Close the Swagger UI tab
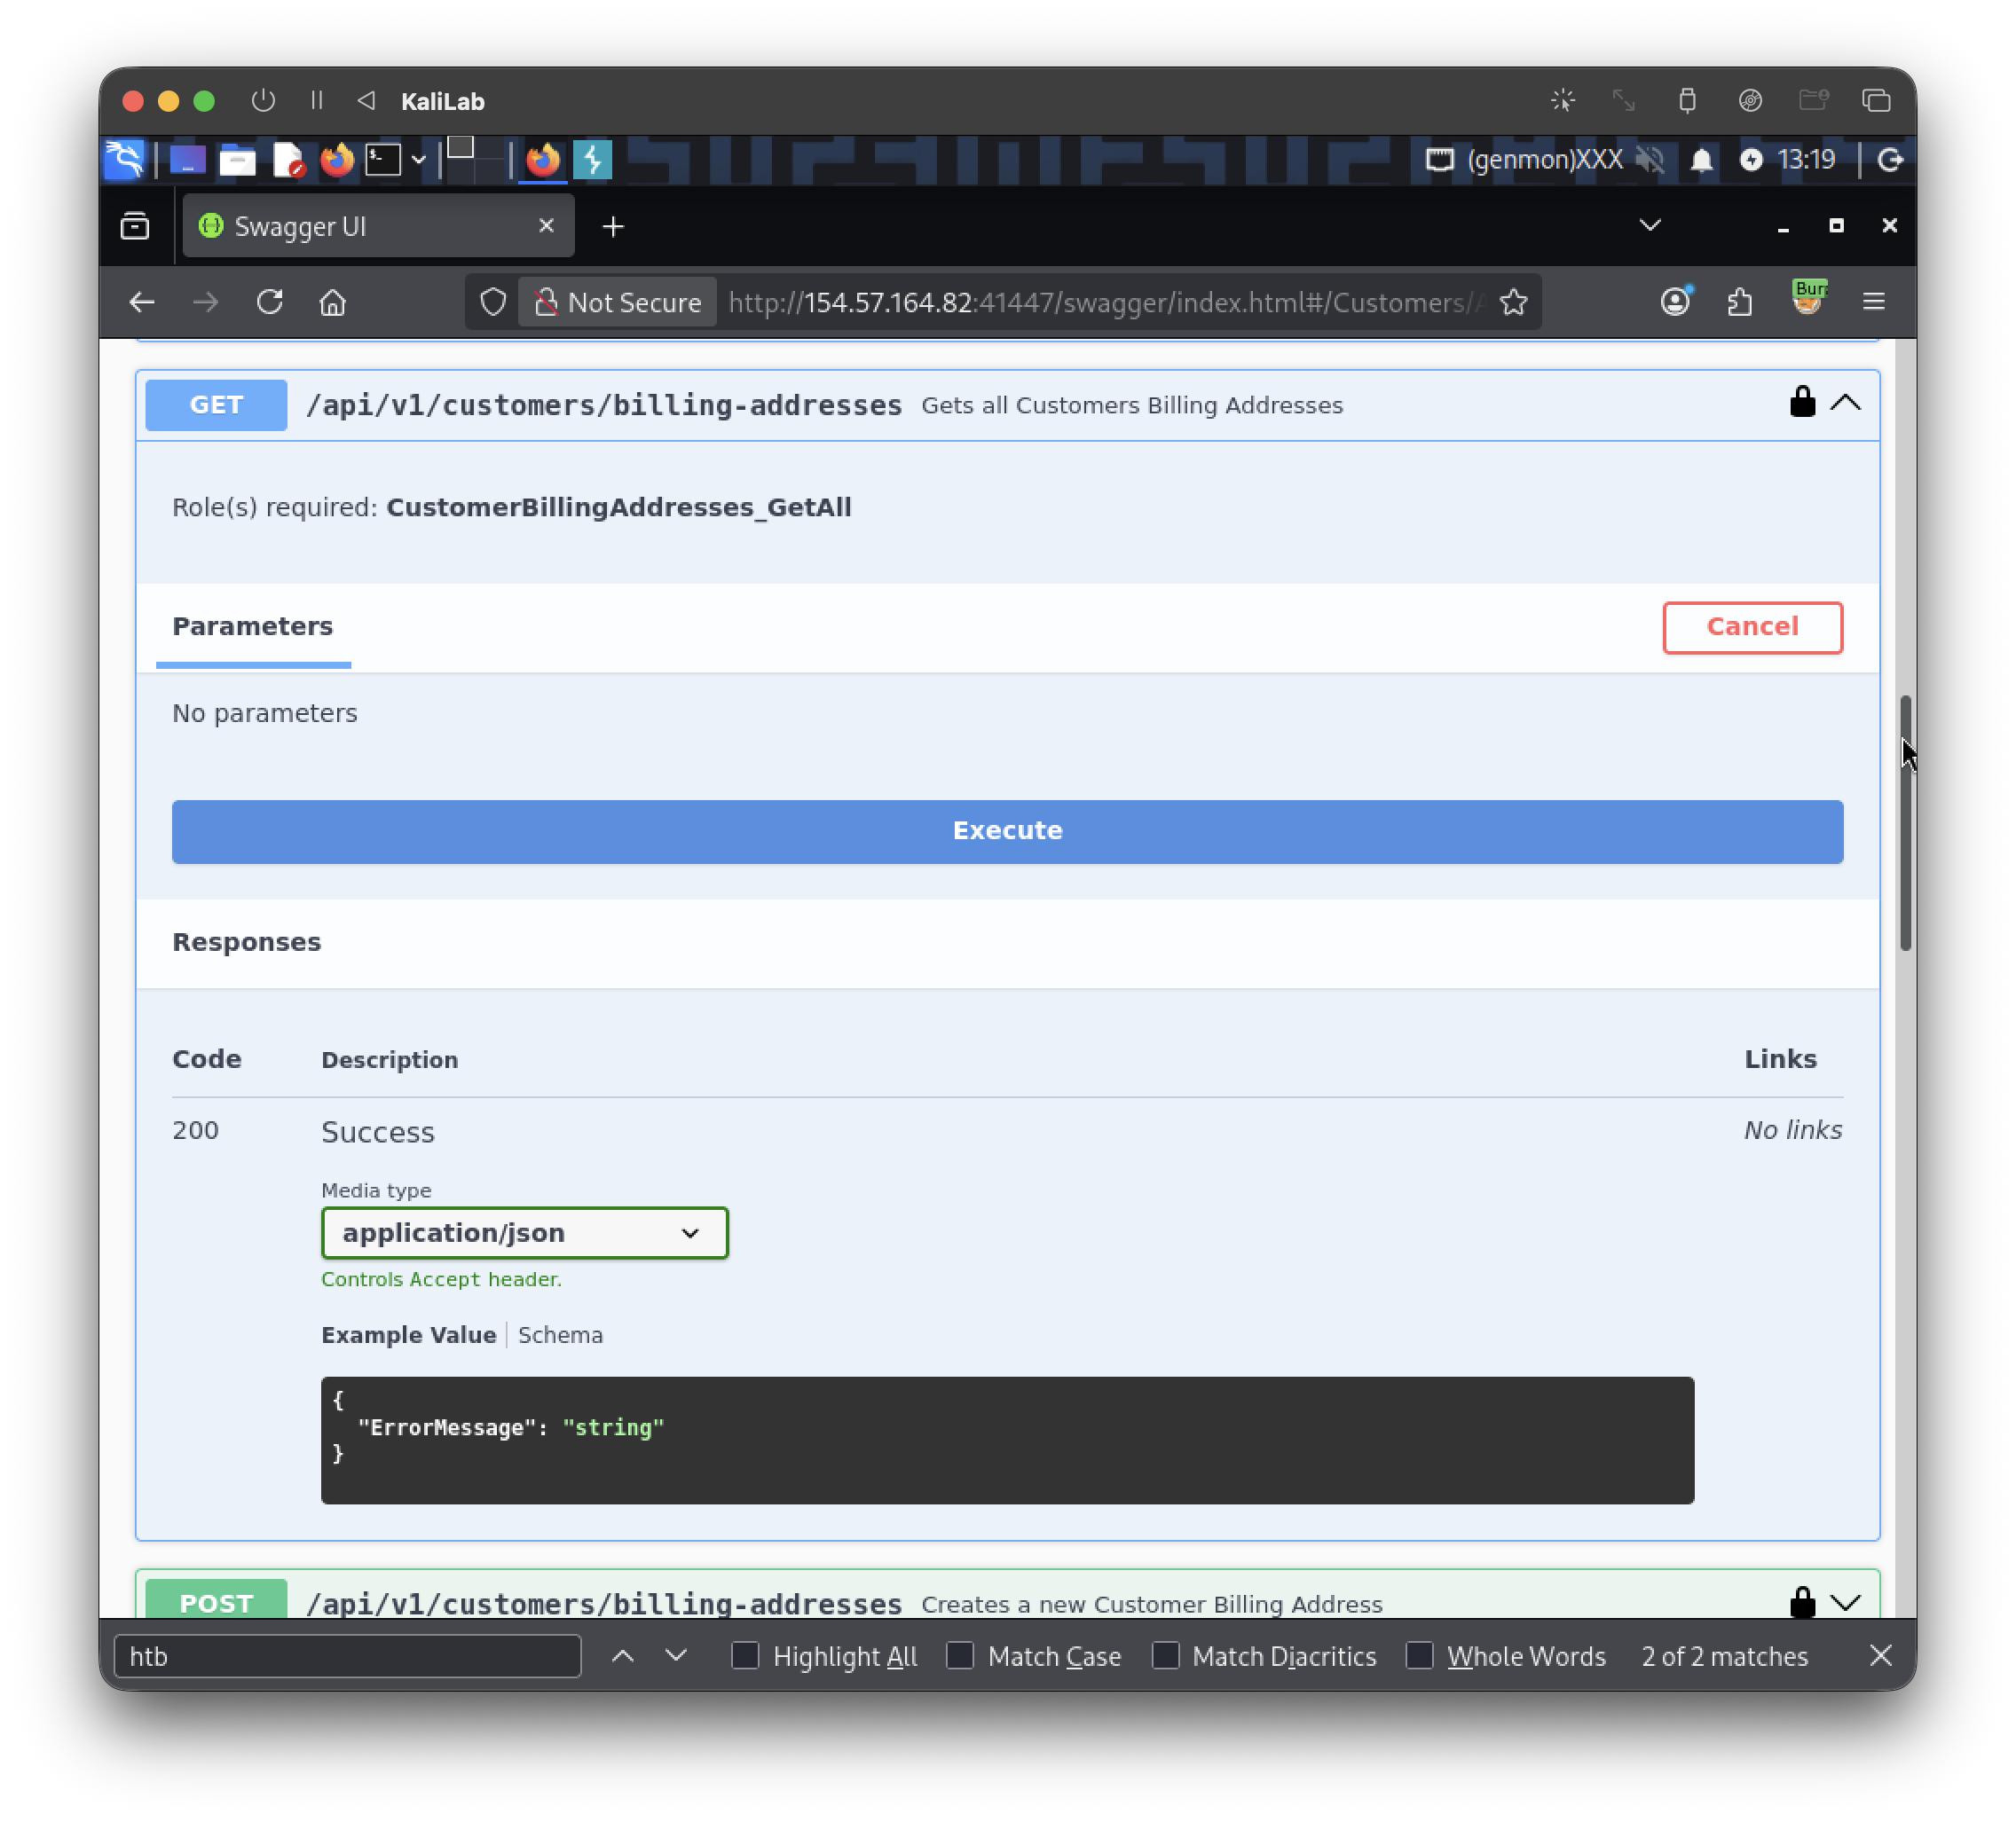Screen dimensions: 2016x1822 (x=546, y=226)
